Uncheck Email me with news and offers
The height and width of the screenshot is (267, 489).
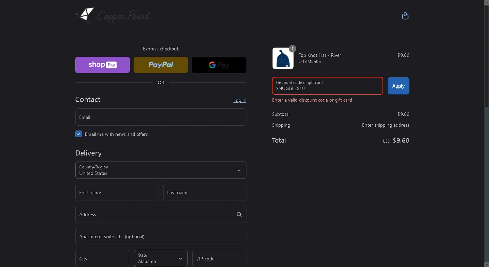(79, 134)
